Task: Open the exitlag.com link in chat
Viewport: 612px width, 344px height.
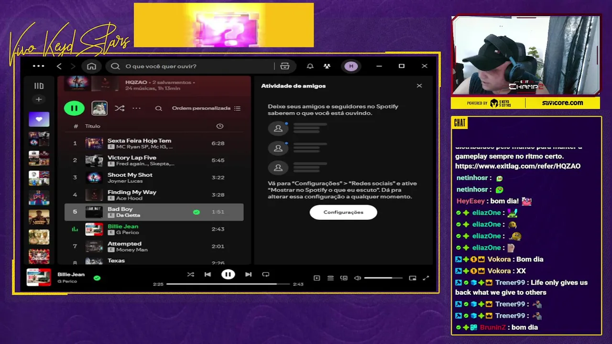Action: click(518, 166)
